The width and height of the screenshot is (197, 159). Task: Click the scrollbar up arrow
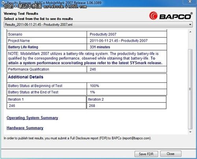[190, 32]
